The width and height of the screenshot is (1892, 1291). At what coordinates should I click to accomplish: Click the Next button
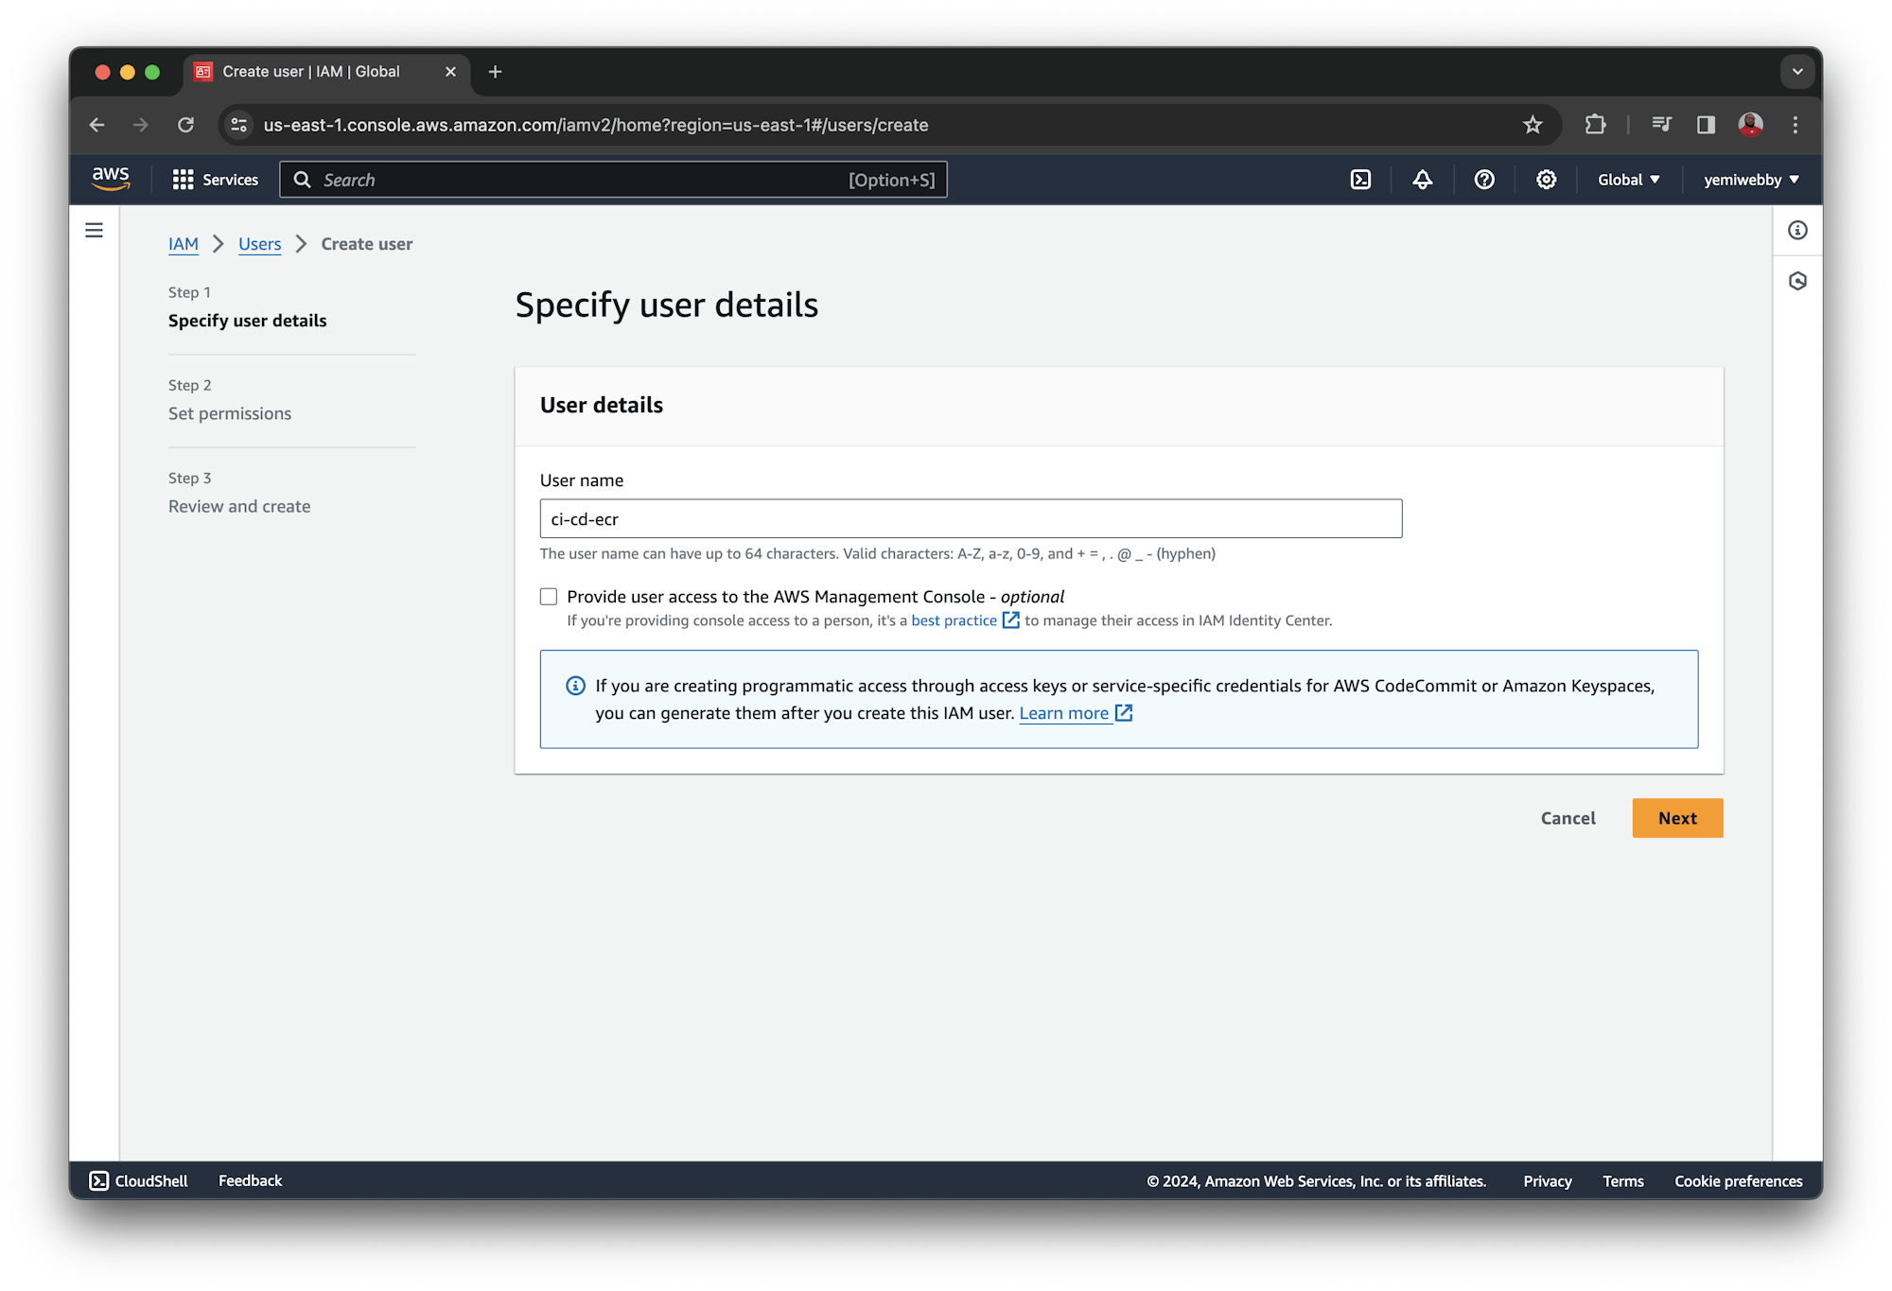[1676, 818]
